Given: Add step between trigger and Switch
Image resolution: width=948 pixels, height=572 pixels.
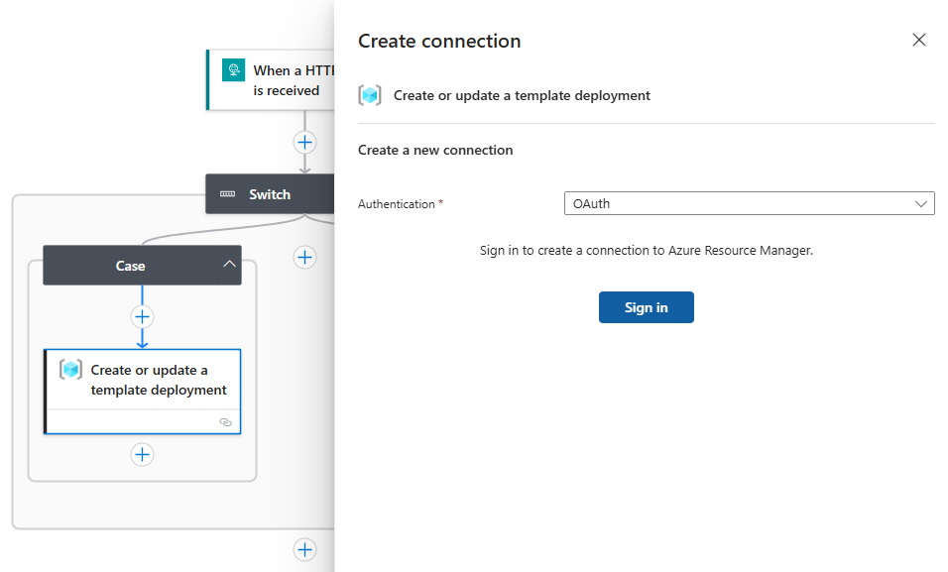Looking at the screenshot, I should (x=304, y=142).
